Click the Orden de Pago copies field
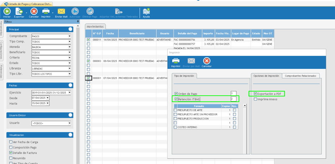The height and width of the screenshot is (164, 335). [x=233, y=93]
